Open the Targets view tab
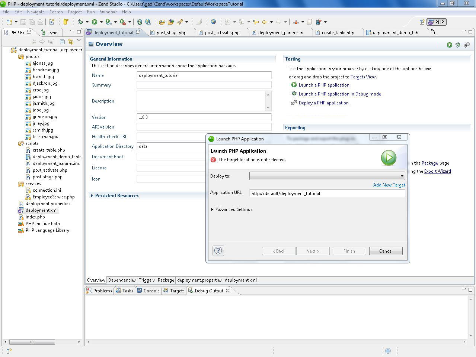 click(174, 291)
